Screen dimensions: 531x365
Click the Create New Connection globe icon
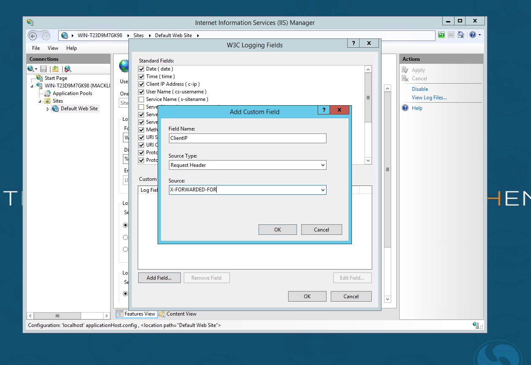31,69
